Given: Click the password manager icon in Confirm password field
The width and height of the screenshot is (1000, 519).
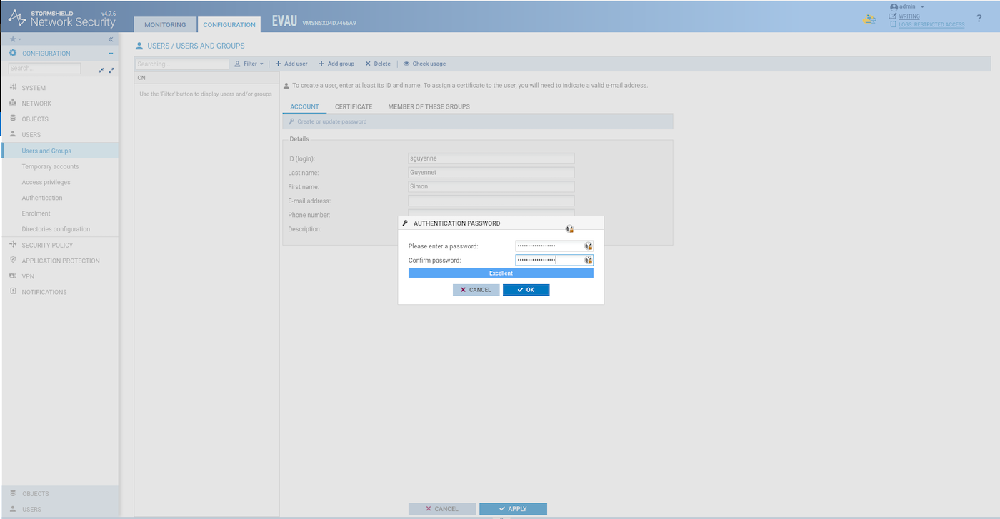Looking at the screenshot, I should (589, 261).
